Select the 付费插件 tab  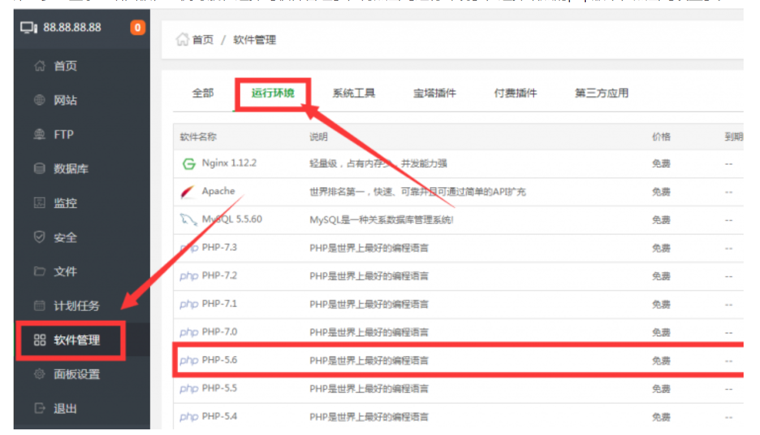(515, 93)
